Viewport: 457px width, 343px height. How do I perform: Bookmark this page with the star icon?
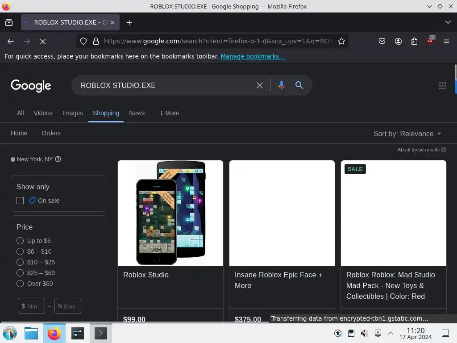click(341, 41)
